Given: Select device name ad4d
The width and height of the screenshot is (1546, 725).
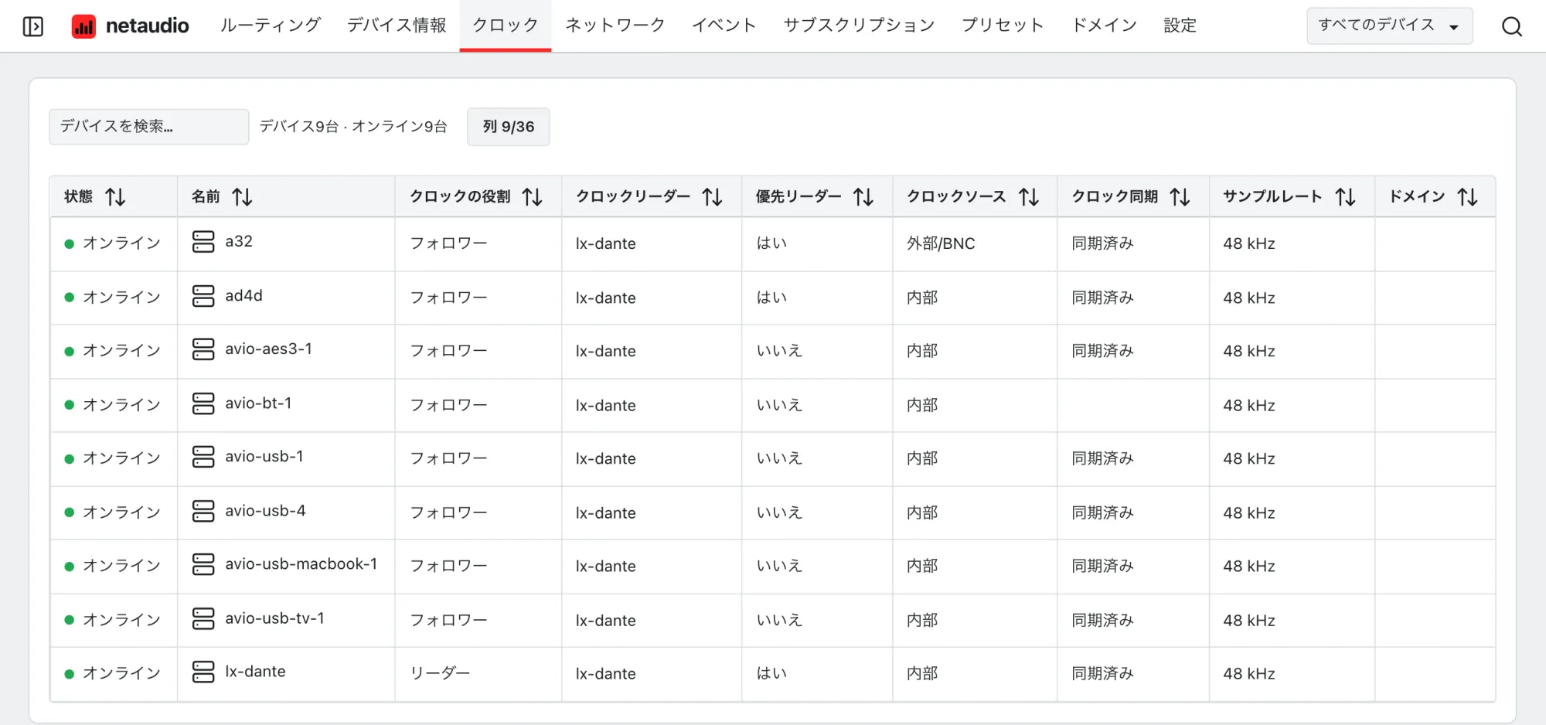Looking at the screenshot, I should coord(243,295).
